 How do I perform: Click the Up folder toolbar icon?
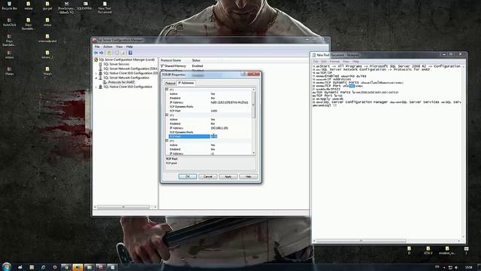109,53
